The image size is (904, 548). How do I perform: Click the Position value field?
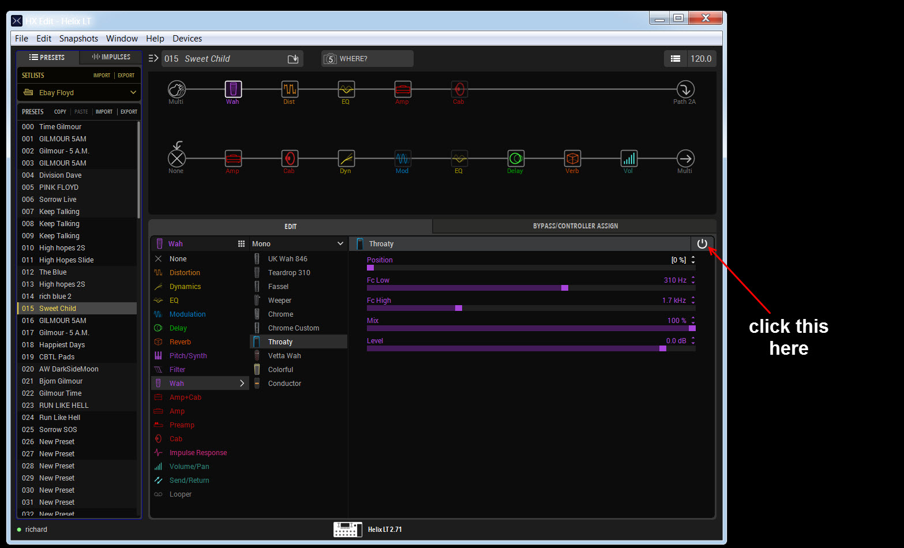[678, 260]
